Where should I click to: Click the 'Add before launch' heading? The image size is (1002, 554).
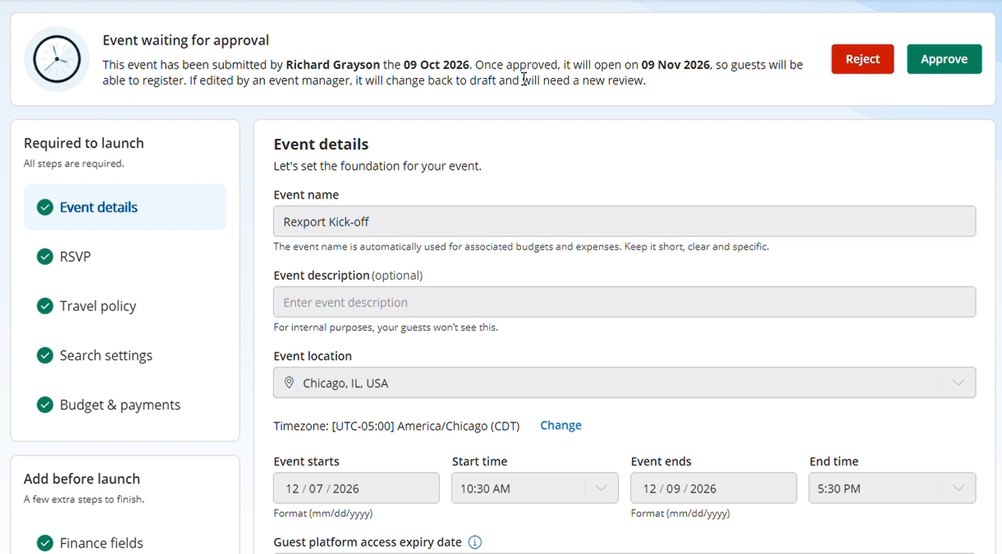point(82,478)
